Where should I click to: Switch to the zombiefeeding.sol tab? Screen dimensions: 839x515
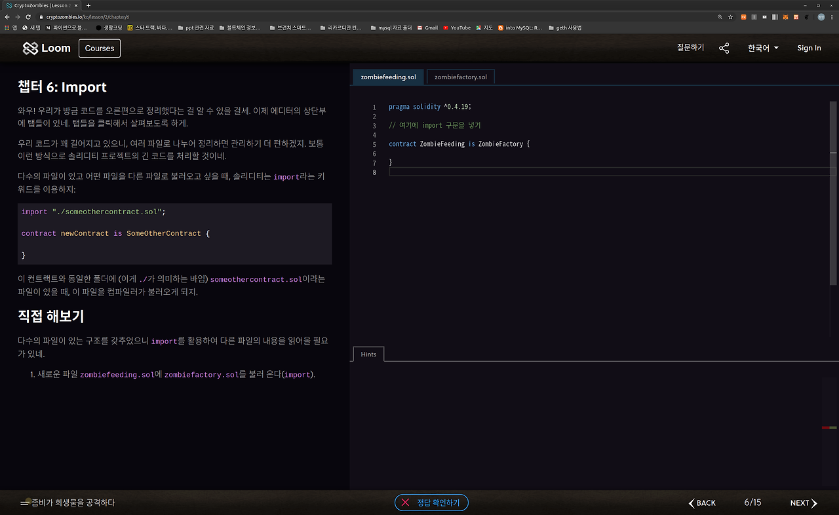click(388, 77)
